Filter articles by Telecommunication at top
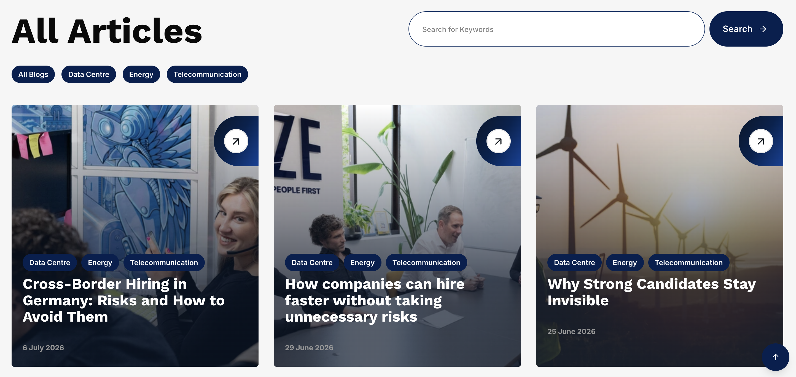 coord(207,74)
